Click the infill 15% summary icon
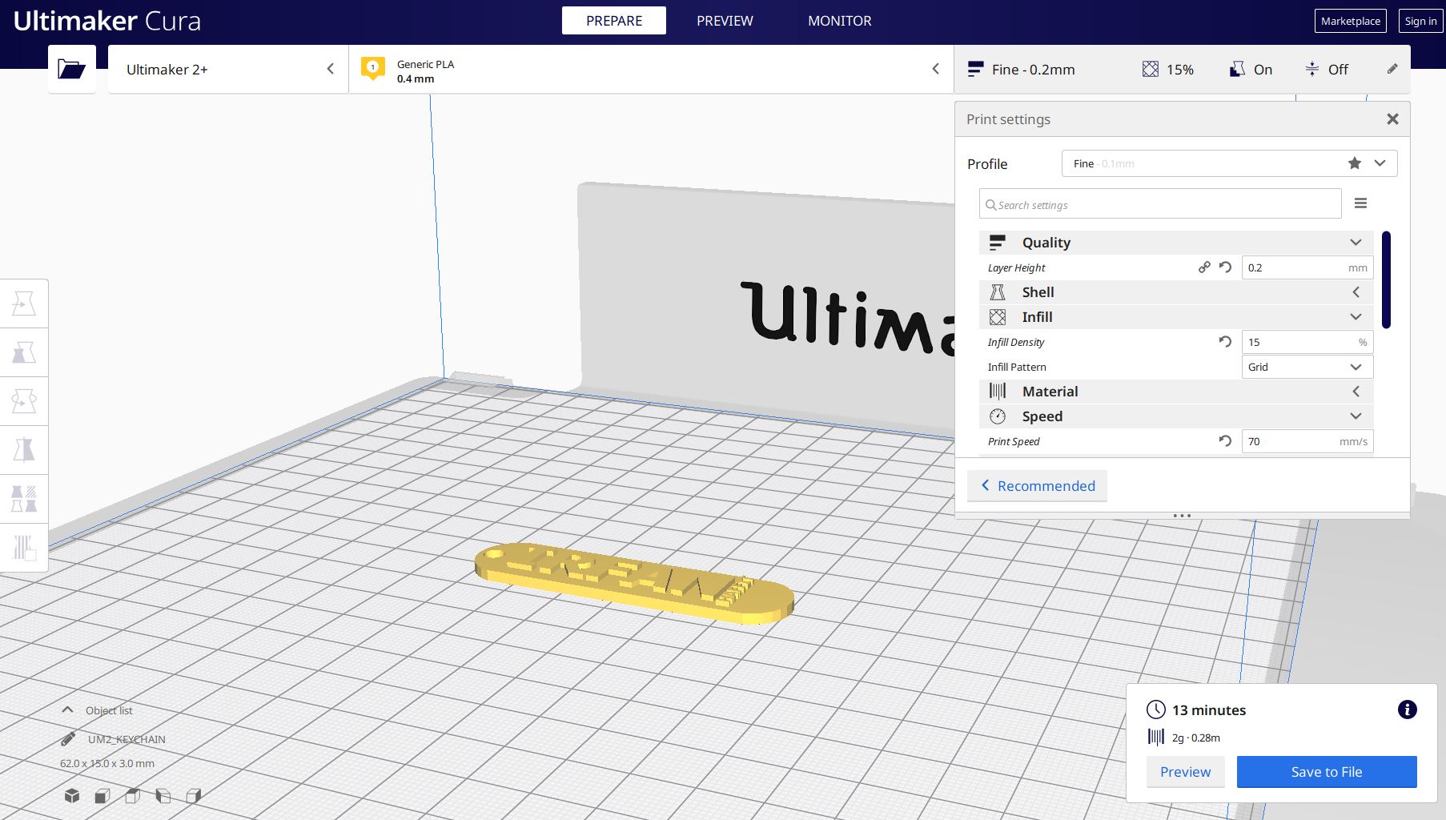The width and height of the screenshot is (1446, 820). pyautogui.click(x=1150, y=70)
